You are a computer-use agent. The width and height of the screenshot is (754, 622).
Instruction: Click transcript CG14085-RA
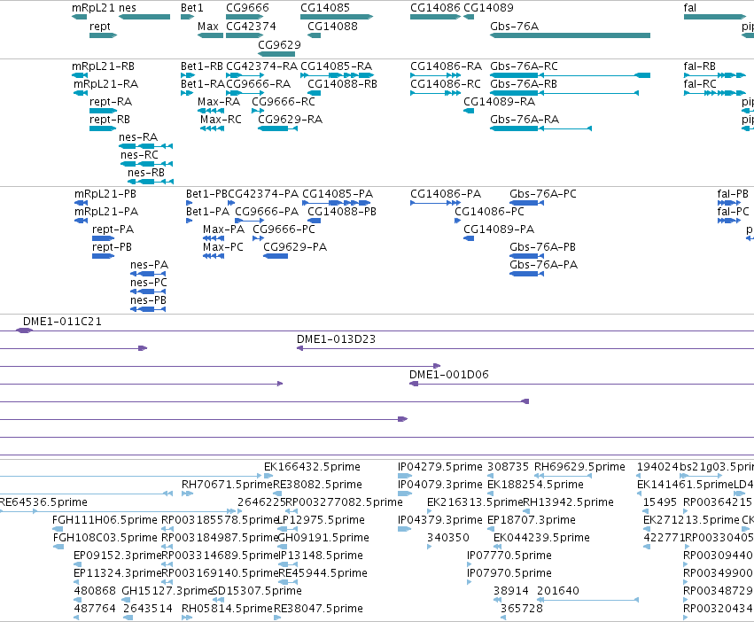[x=337, y=75]
